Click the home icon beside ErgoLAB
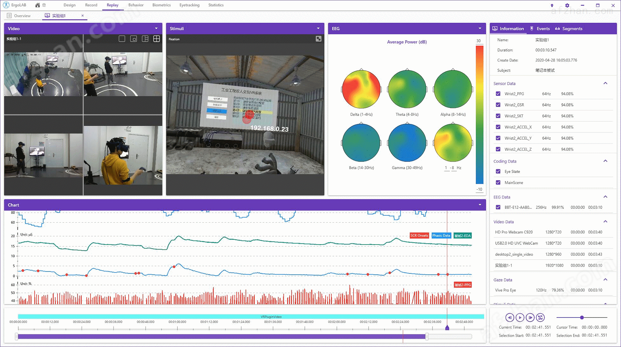The image size is (621, 347). (38, 5)
